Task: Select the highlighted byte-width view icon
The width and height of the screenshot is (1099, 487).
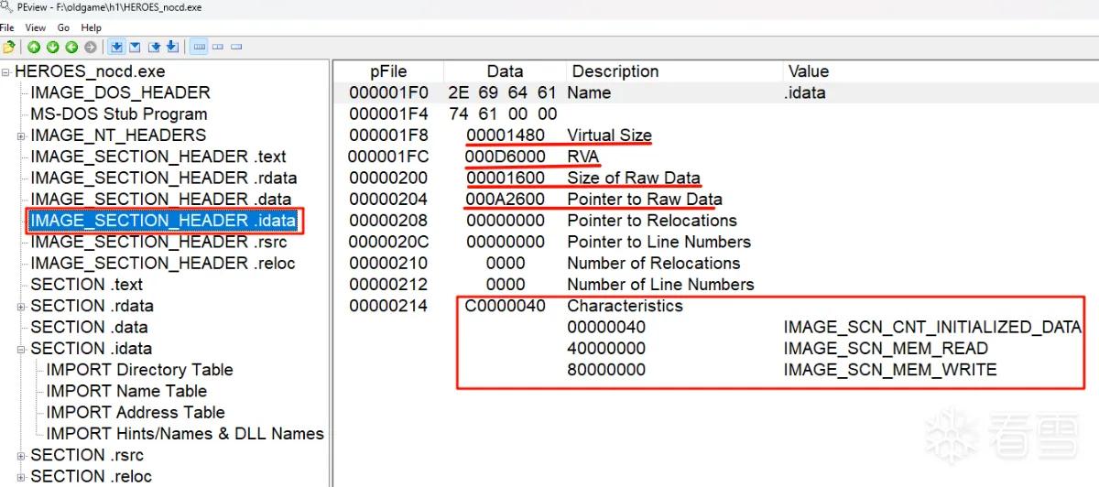Action: pyautogui.click(x=199, y=47)
